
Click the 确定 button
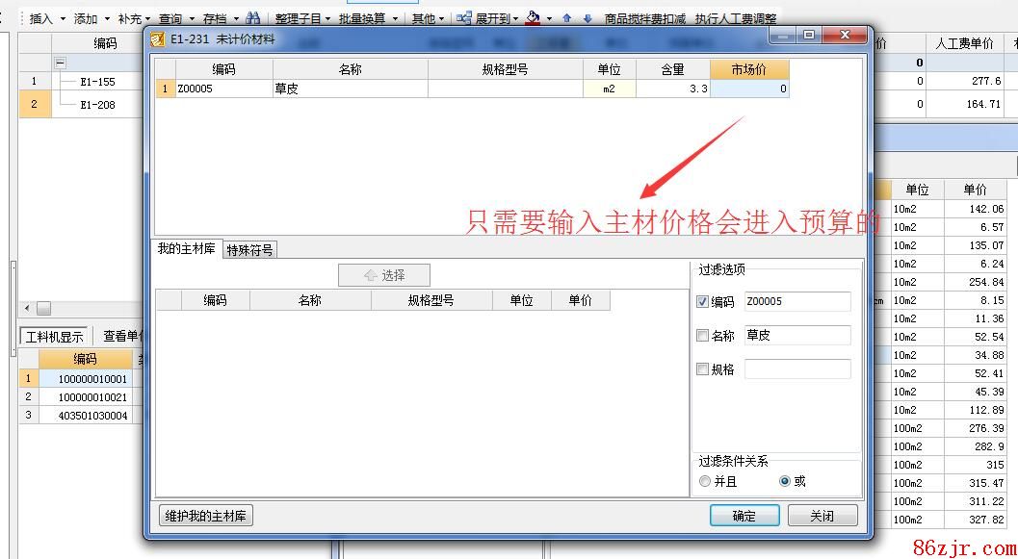pos(744,516)
